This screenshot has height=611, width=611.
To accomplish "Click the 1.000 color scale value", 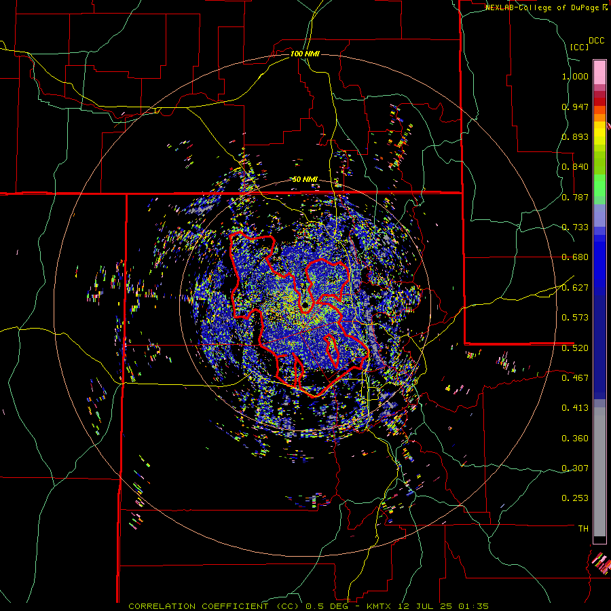I will tap(575, 76).
